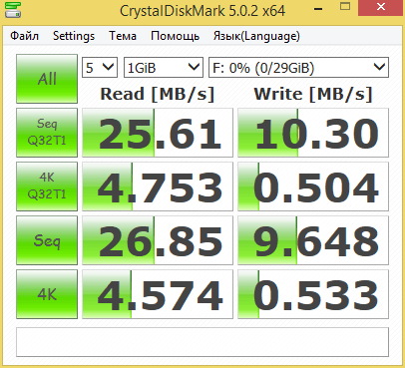
Task: Open the Файл menu
Action: click(24, 36)
